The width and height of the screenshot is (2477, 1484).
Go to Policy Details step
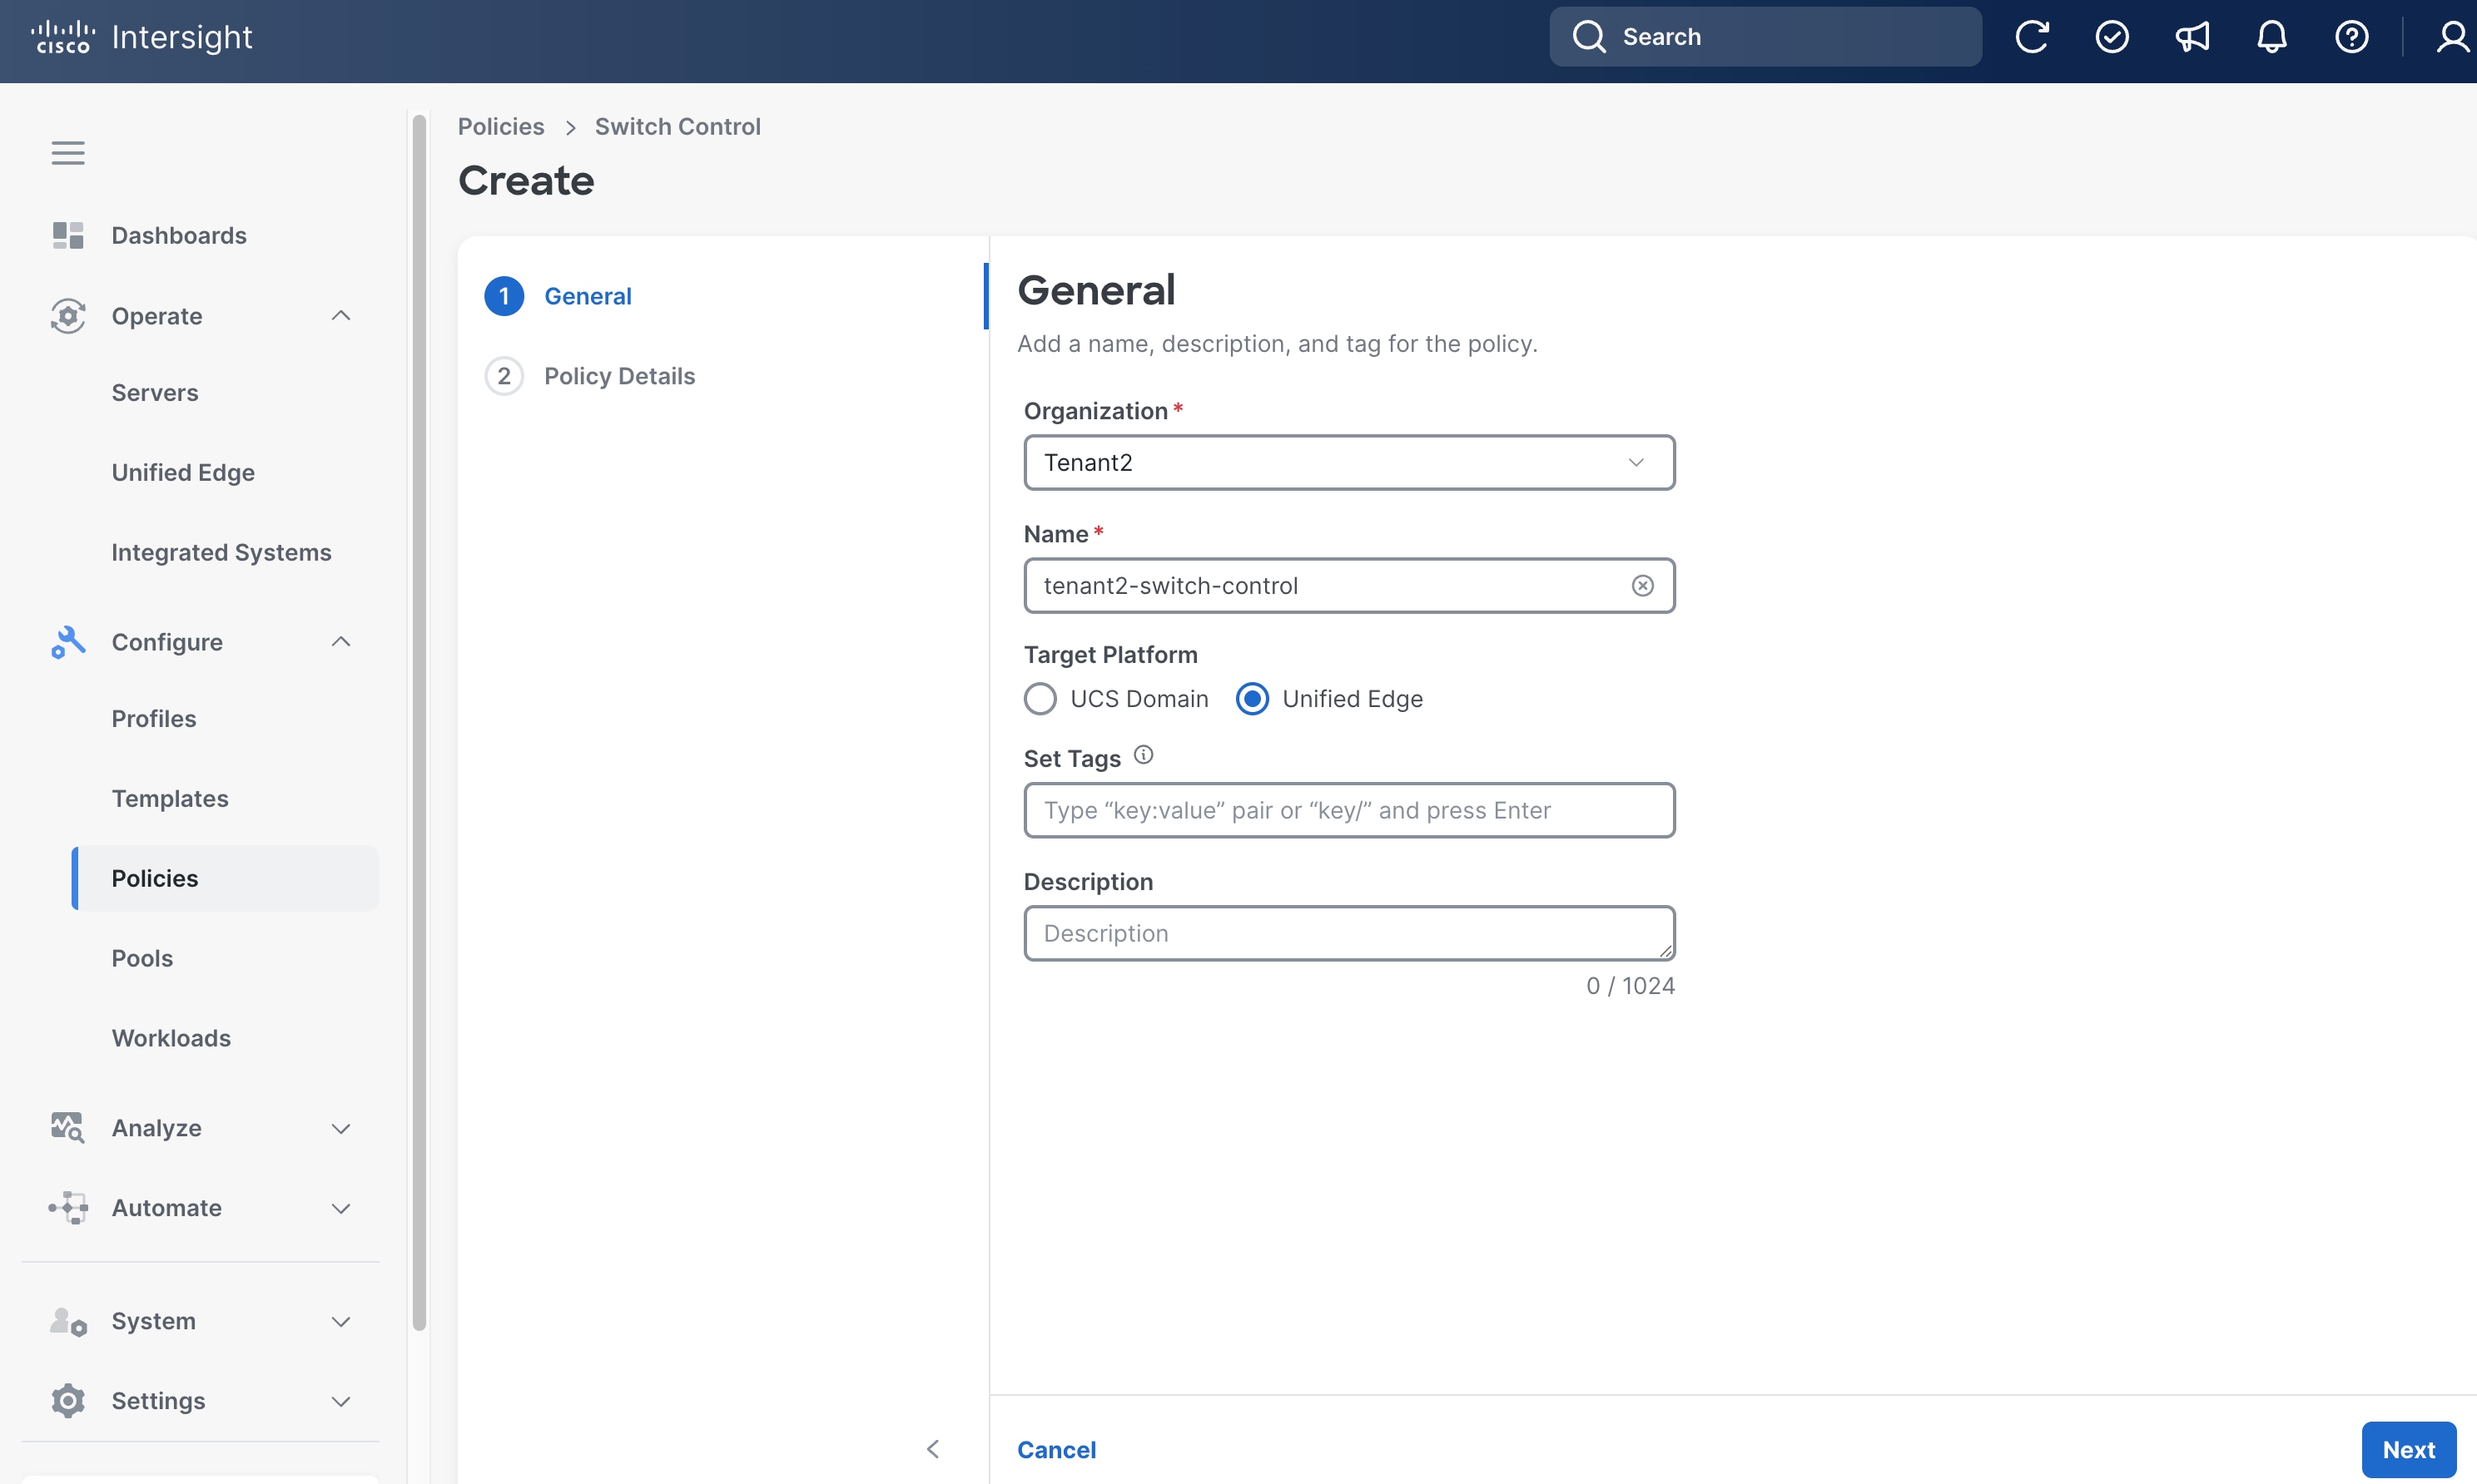pyautogui.click(x=619, y=376)
